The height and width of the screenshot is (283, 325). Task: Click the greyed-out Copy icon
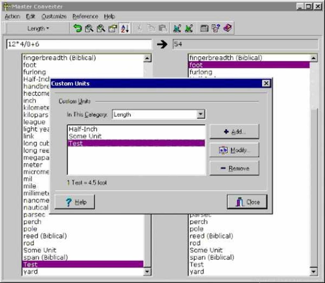151,28
